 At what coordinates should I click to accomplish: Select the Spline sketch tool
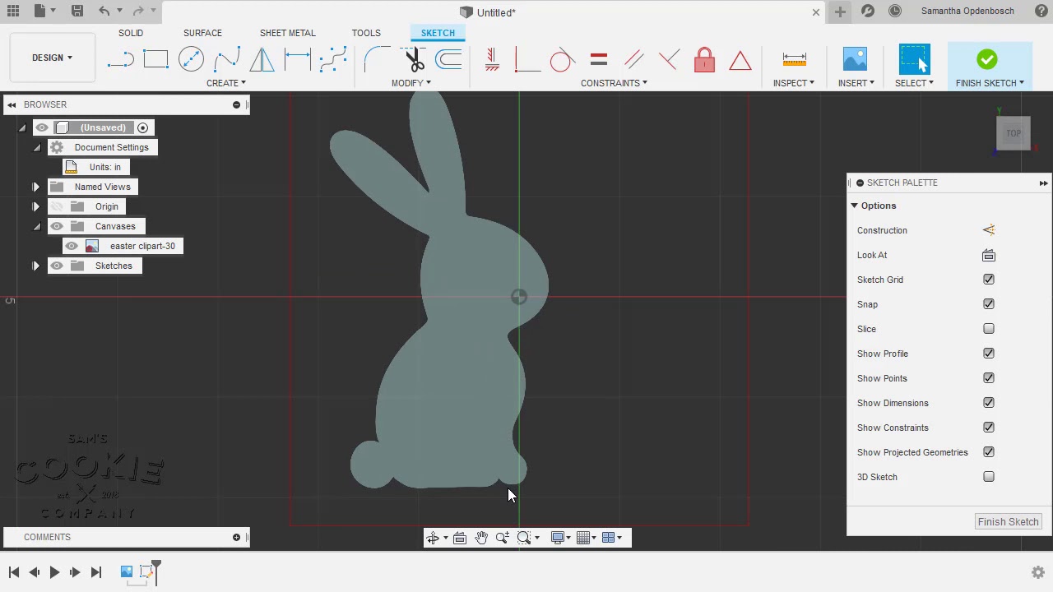(226, 59)
